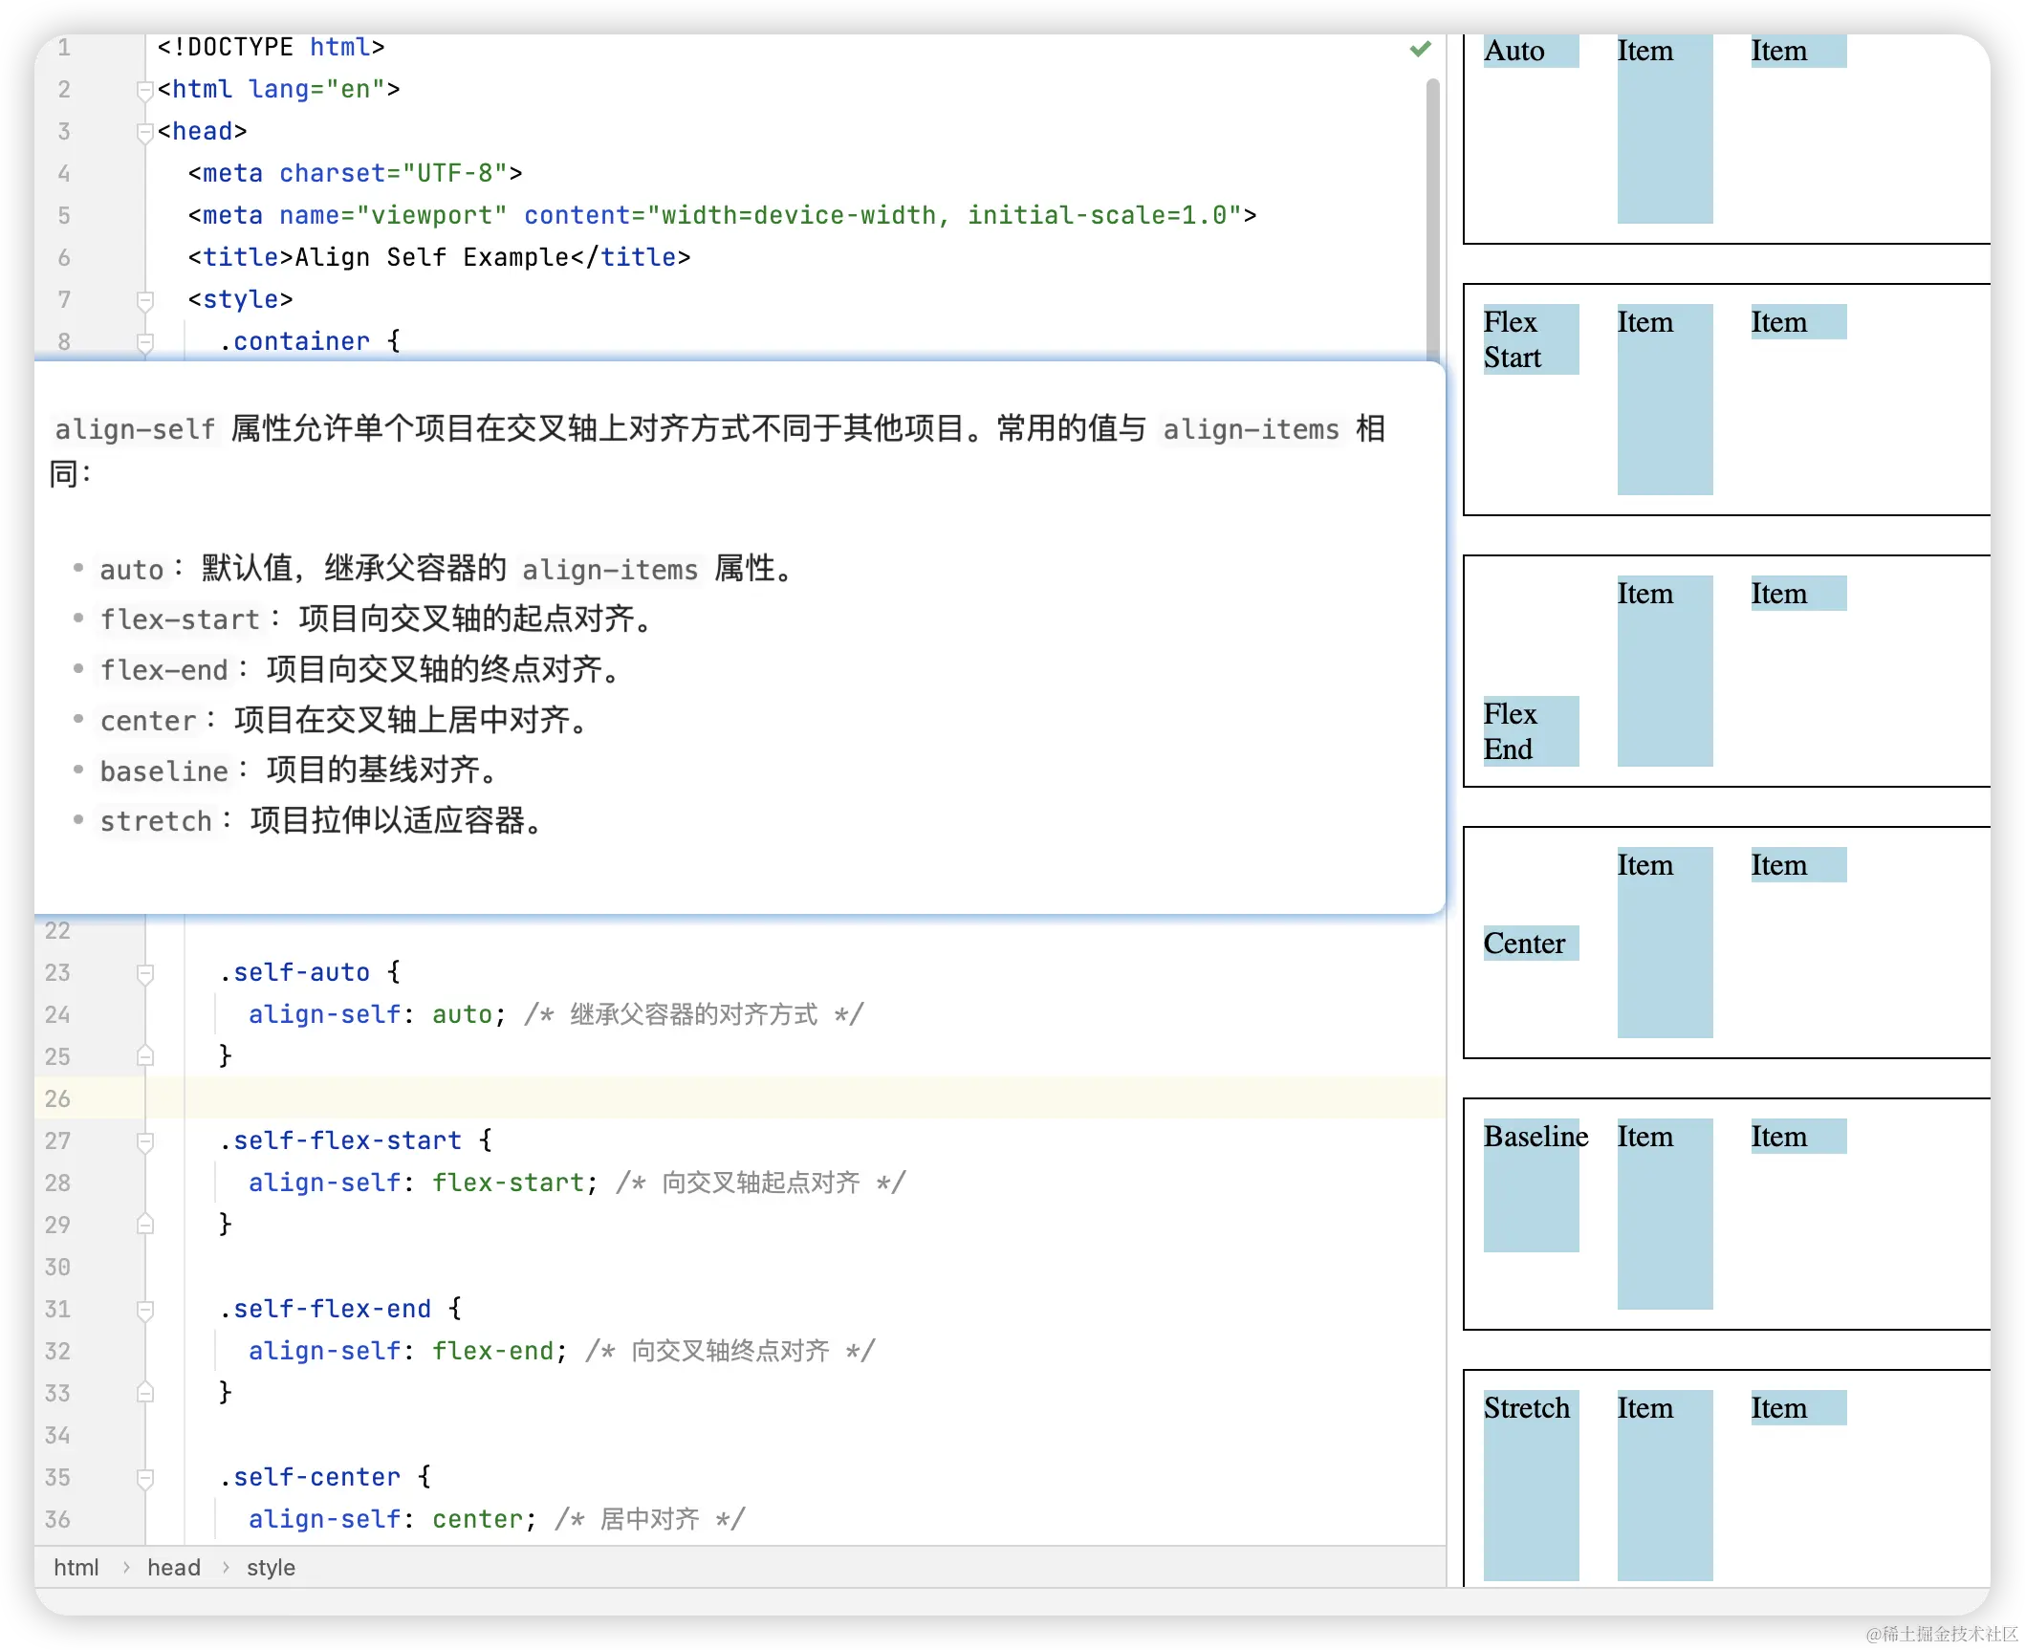Click fold end marker on line 33
Screen dimensions: 2025x1650
pos(145,1393)
